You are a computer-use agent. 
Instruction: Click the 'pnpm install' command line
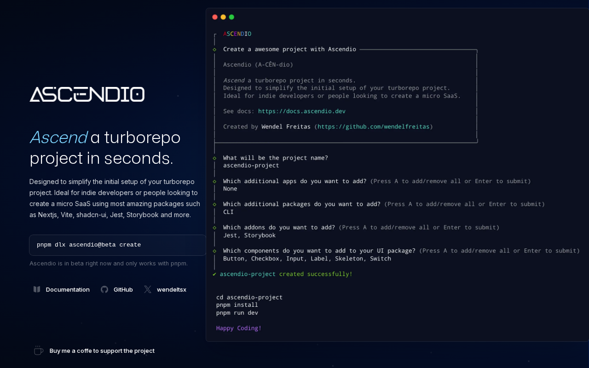pos(237,305)
